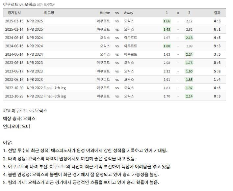233x191 pixels.
Task: Click home odds 2.32
Action: tap(167, 71)
